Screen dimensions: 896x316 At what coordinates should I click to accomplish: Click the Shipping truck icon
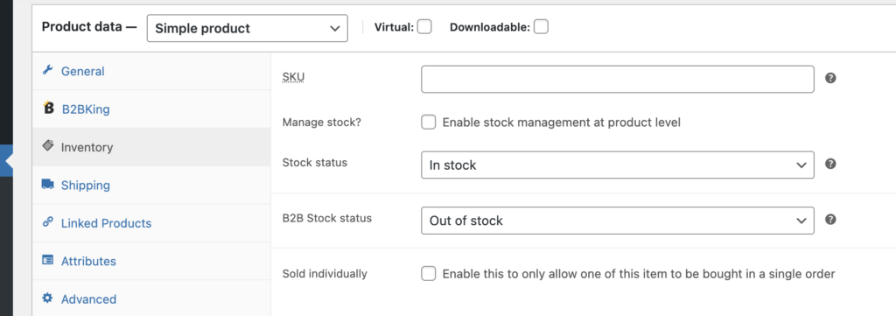(x=48, y=184)
